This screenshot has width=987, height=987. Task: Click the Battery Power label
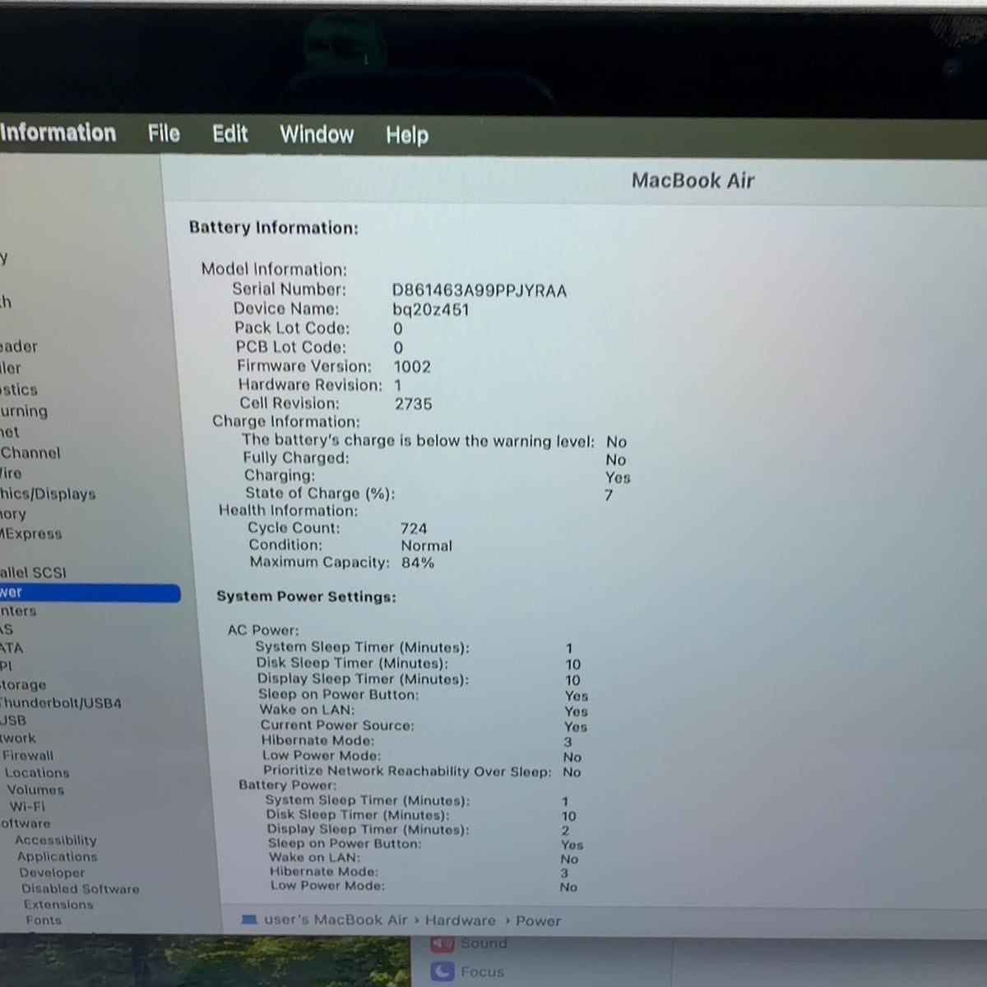(x=288, y=785)
